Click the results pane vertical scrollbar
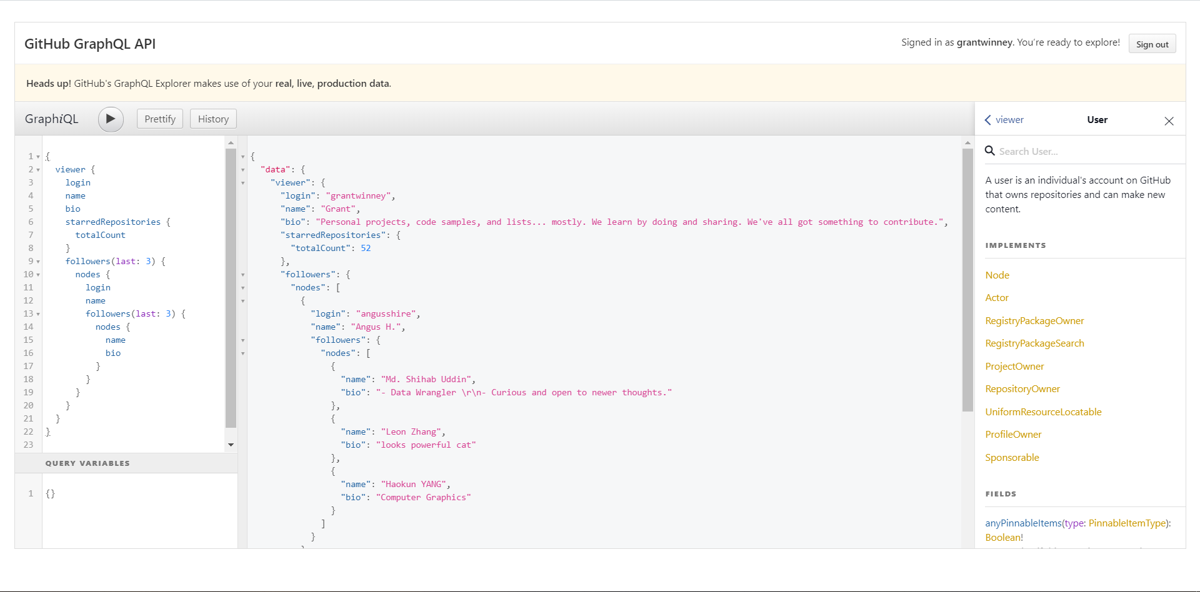This screenshot has width=1200, height=592. tap(967, 281)
